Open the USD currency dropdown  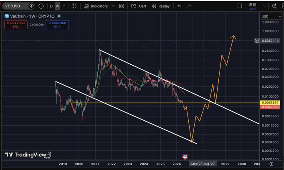[x=271, y=16]
